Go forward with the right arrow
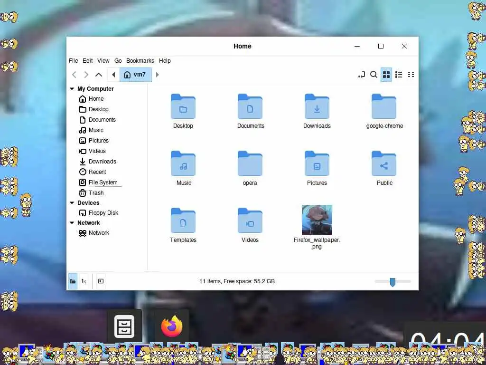Screen dimensions: 486x365 (86, 75)
